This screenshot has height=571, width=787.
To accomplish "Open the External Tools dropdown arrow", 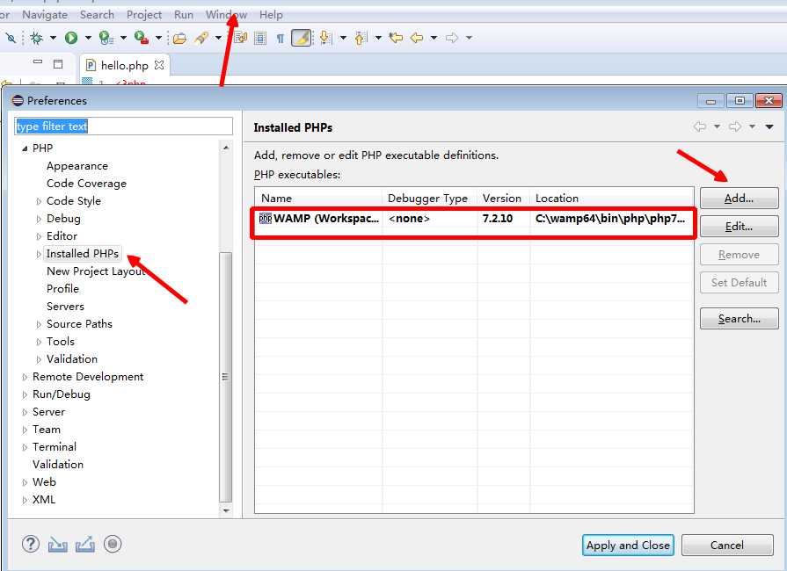I will click(x=158, y=38).
